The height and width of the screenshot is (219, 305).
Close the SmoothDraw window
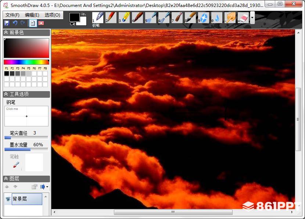pyautogui.click(x=294, y=4)
